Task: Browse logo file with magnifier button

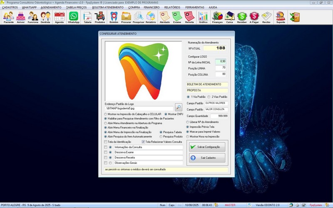Action: point(179,107)
